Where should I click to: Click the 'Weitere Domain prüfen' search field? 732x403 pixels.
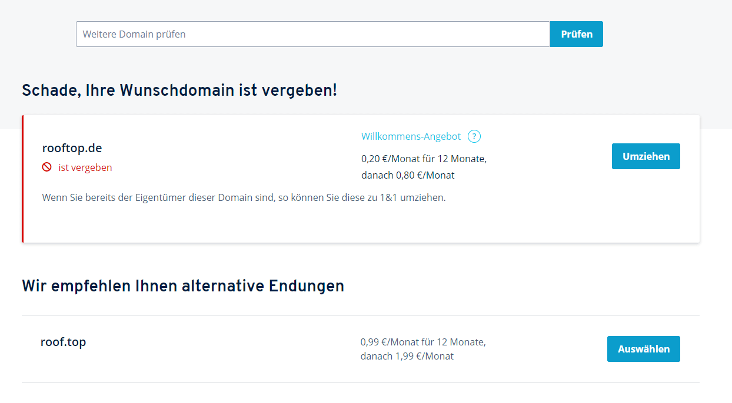[312, 34]
